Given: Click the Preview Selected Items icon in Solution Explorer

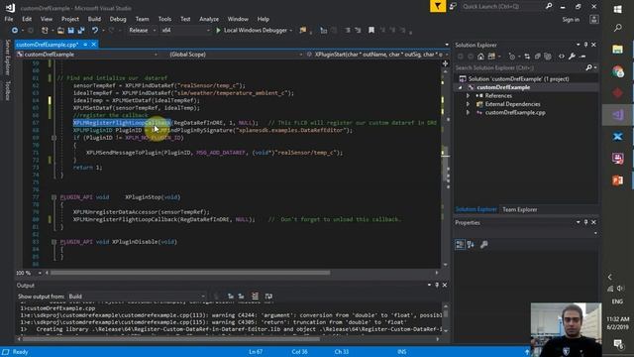Looking at the screenshot, I should (x=582, y=57).
